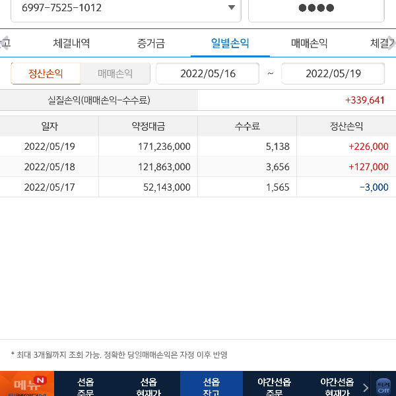The height and width of the screenshot is (396, 396).
Task: Tap the 티커 Off ticker icon
Action: click(383, 386)
